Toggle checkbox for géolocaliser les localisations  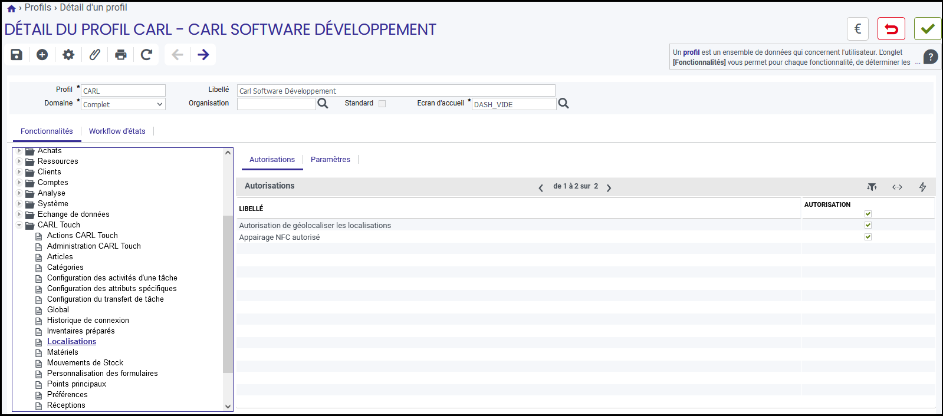(x=868, y=225)
